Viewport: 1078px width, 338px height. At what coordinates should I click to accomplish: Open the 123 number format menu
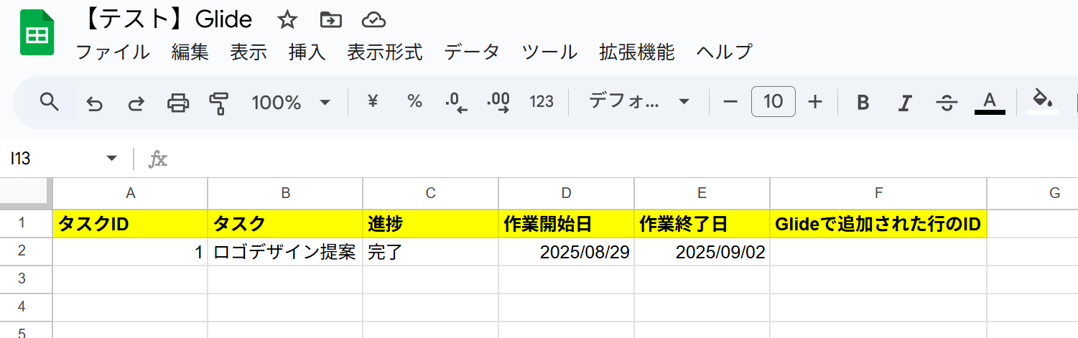point(542,102)
